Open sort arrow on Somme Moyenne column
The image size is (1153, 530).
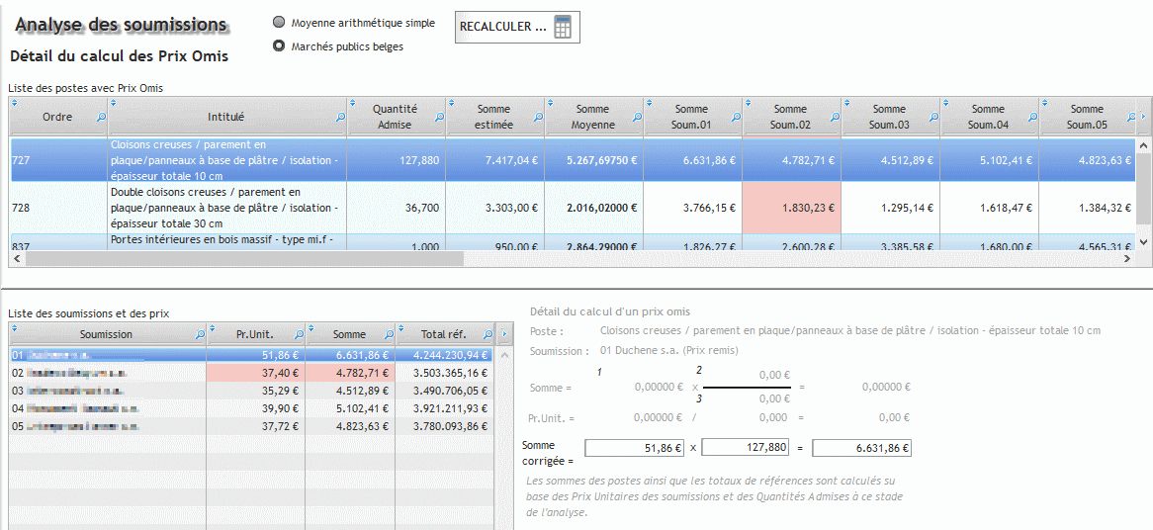pyautogui.click(x=551, y=103)
